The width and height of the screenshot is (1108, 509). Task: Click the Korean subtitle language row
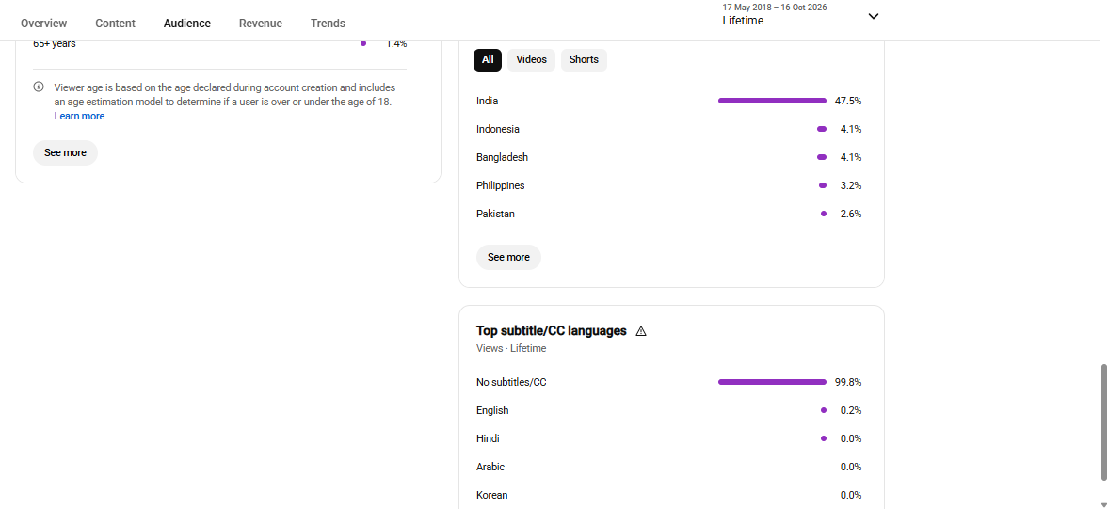669,495
